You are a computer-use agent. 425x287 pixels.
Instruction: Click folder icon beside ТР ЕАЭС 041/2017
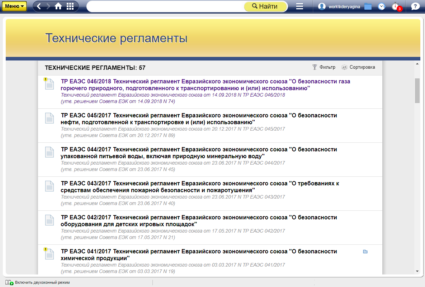click(x=365, y=252)
